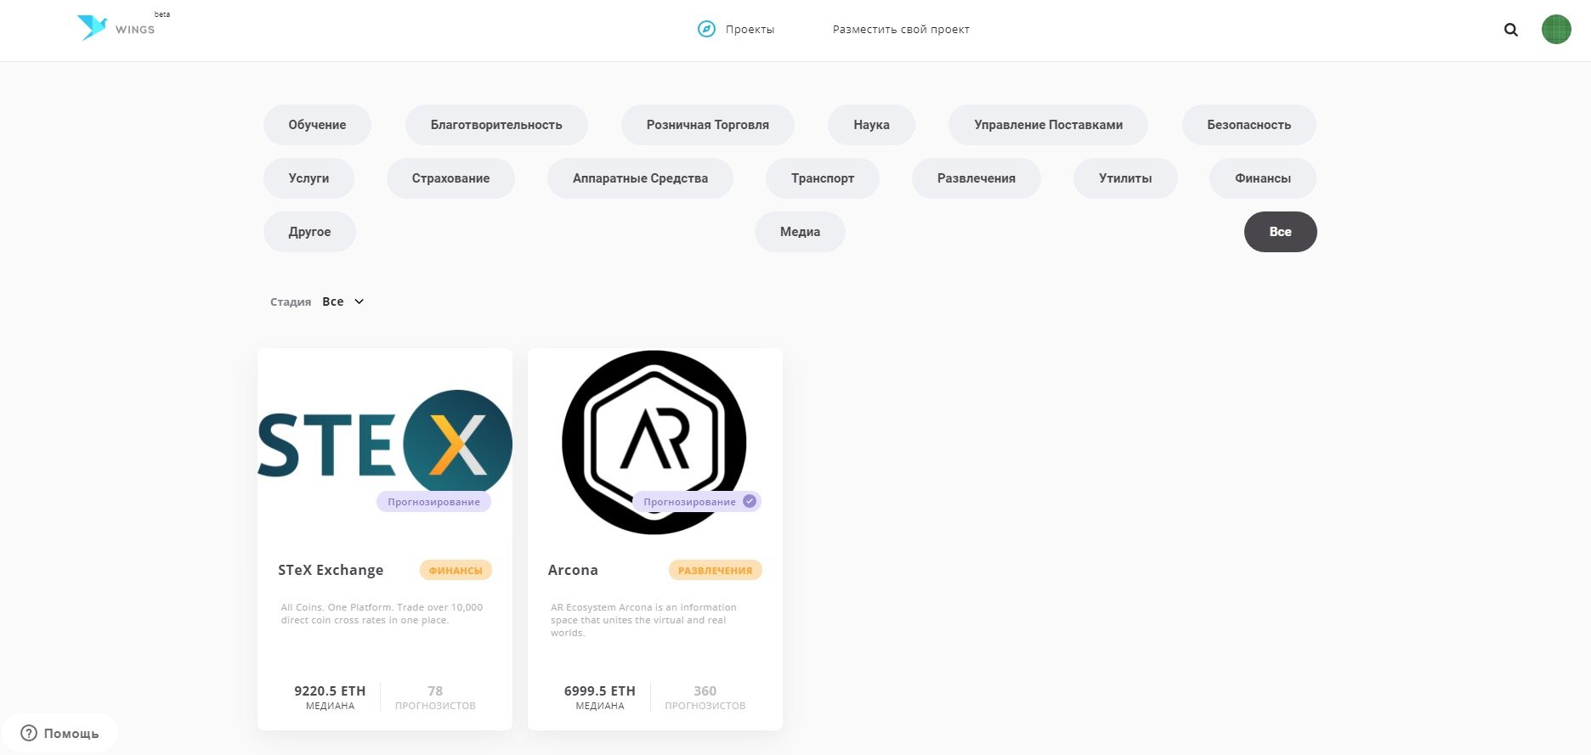Click the verified checkmark on Arcona badge
The height and width of the screenshot is (755, 1591).
point(749,501)
